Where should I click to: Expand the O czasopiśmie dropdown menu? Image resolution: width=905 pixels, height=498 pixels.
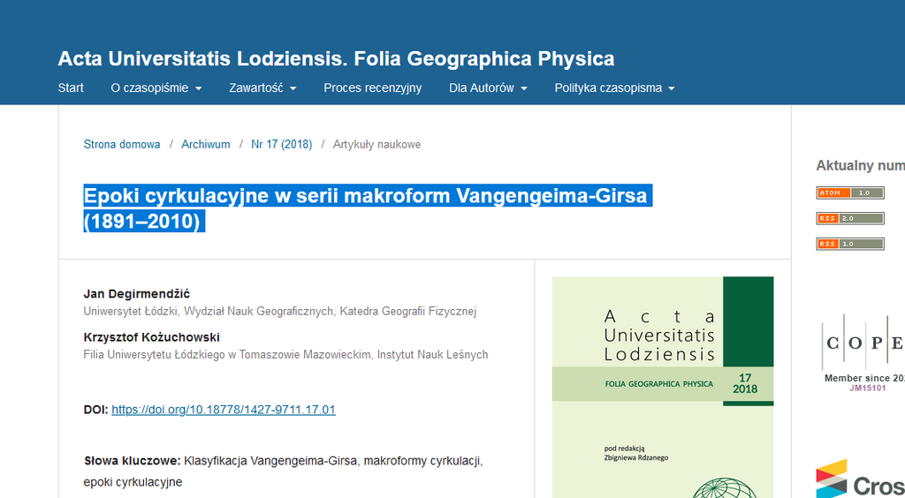click(x=156, y=88)
